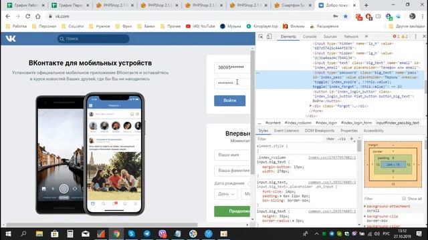Toggle the .cls class editor

[342, 139]
